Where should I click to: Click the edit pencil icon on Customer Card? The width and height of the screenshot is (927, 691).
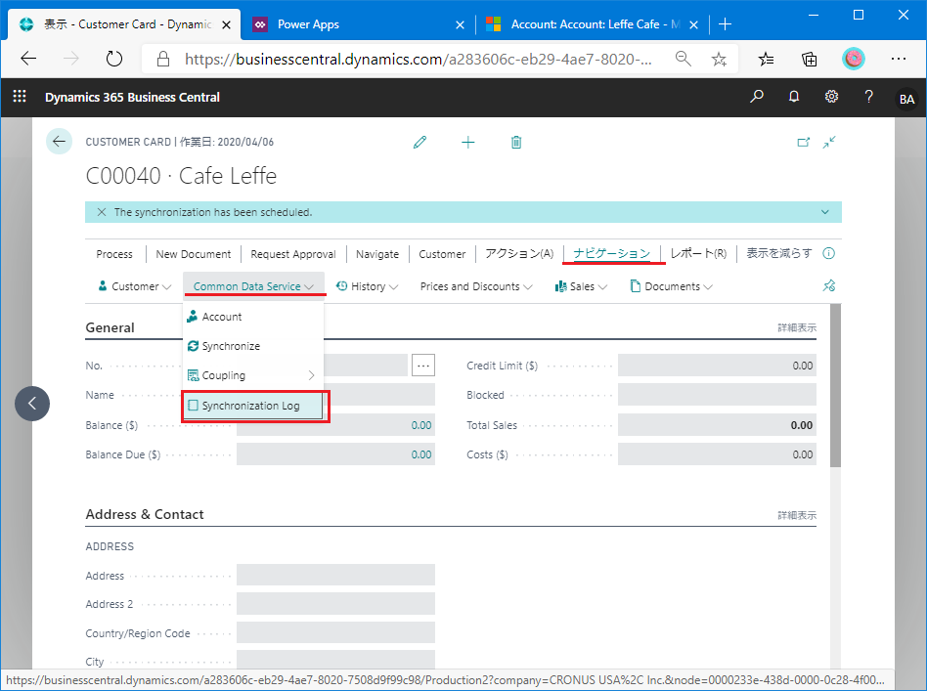419,142
